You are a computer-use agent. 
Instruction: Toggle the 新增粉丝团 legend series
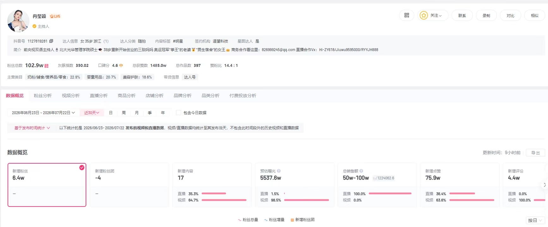click(x=302, y=220)
